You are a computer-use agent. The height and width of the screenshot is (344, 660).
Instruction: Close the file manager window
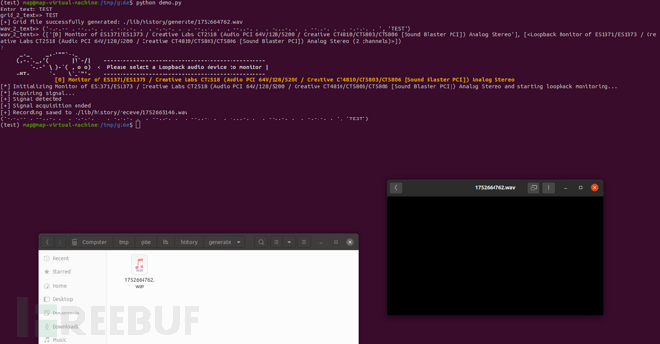[x=350, y=242]
